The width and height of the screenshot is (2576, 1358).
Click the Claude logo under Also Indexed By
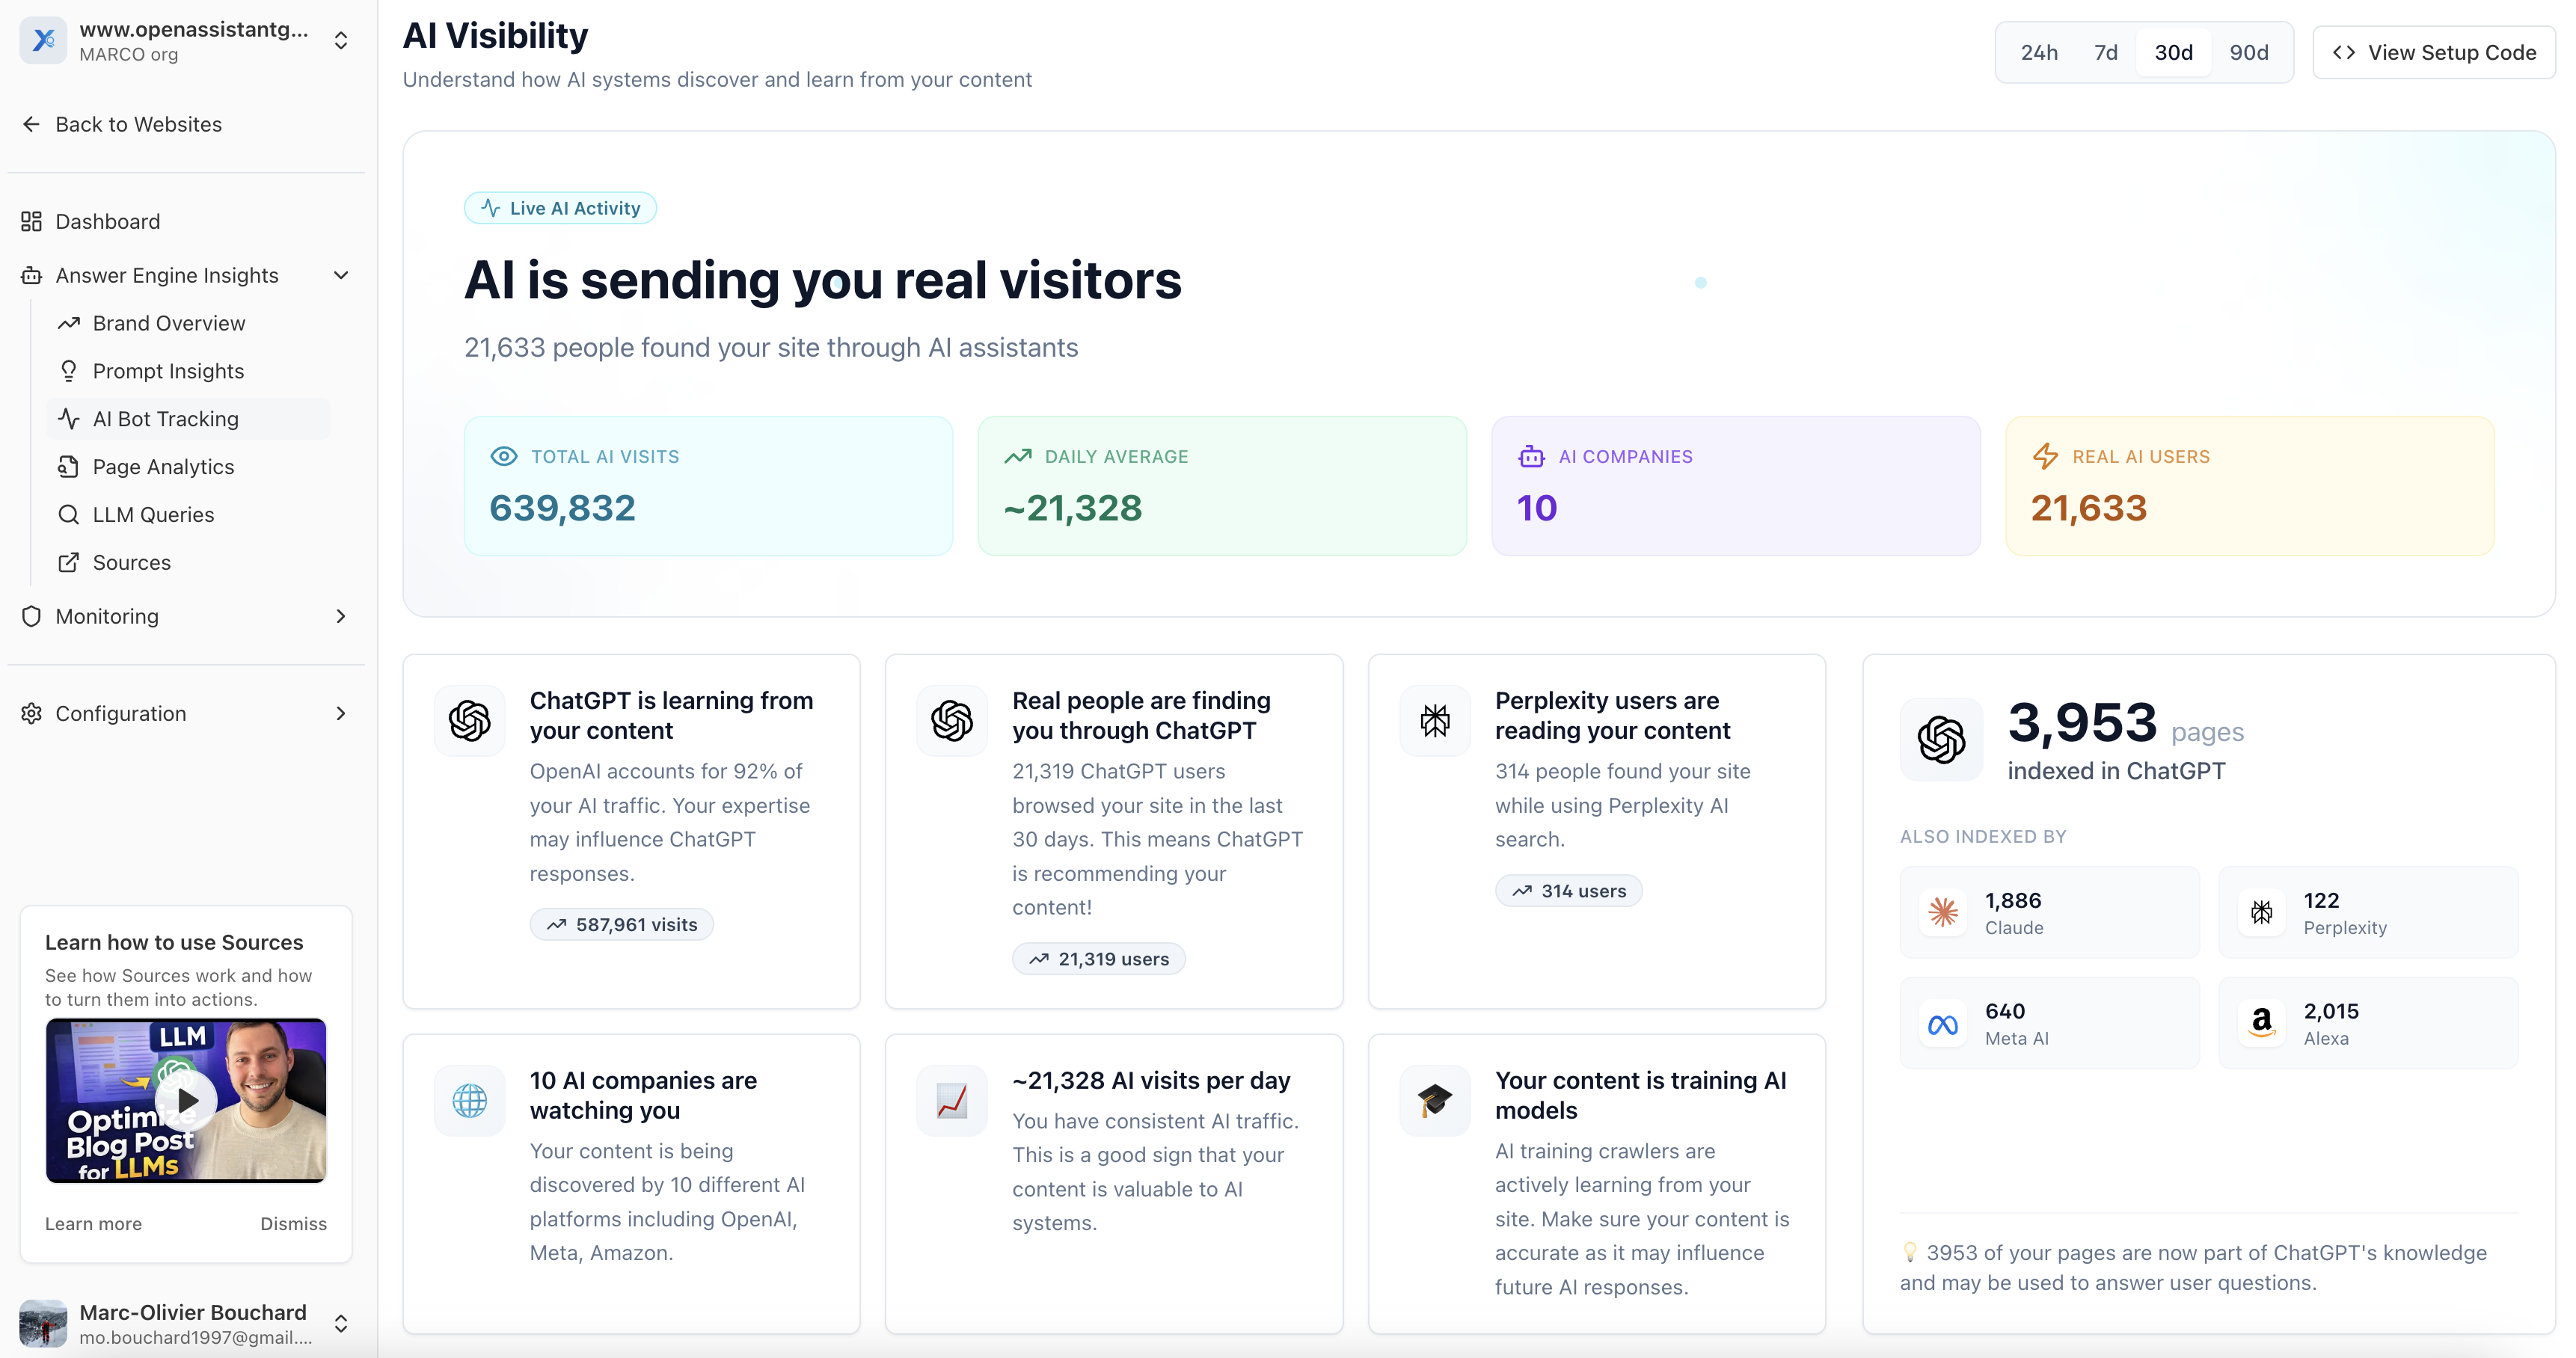(x=1943, y=912)
